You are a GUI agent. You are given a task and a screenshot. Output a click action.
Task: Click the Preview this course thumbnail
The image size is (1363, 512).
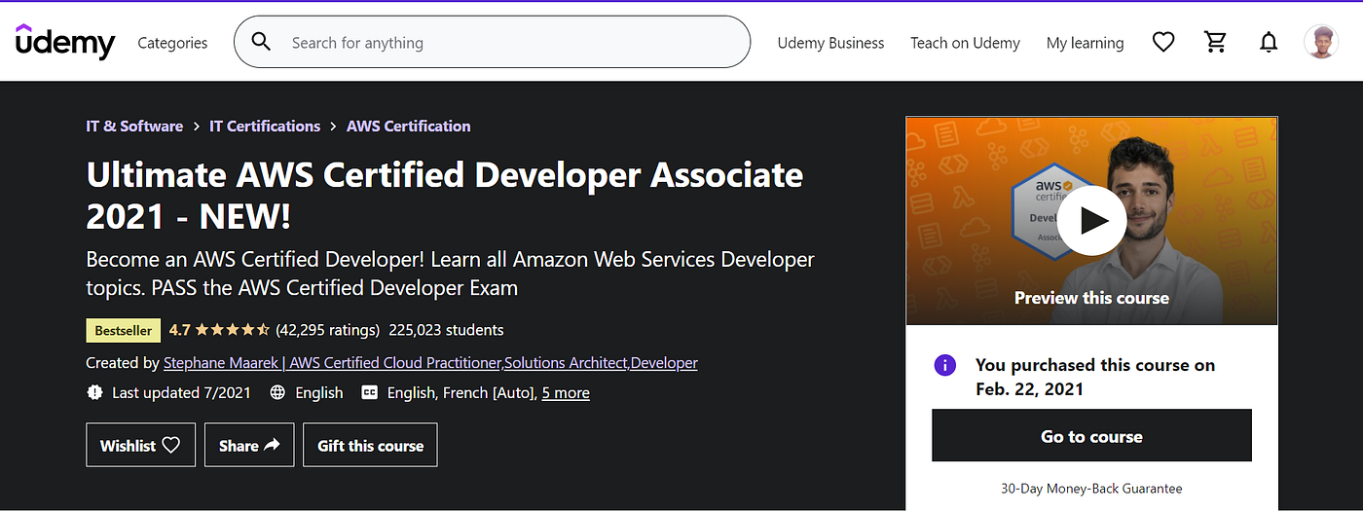pyautogui.click(x=1091, y=221)
